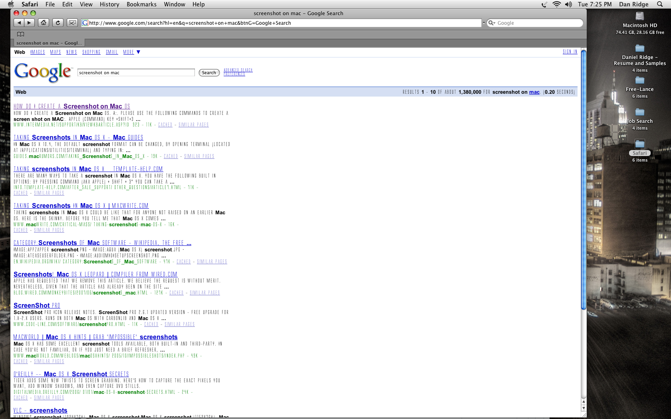Image resolution: width=671 pixels, height=419 pixels.
Task: Click the volume icon in the menu bar
Action: 569,4
